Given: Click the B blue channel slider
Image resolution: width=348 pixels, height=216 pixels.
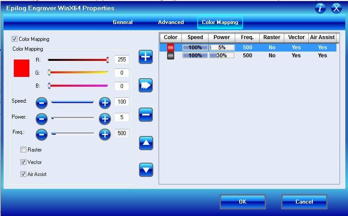Looking at the screenshot, I should pos(78,86).
